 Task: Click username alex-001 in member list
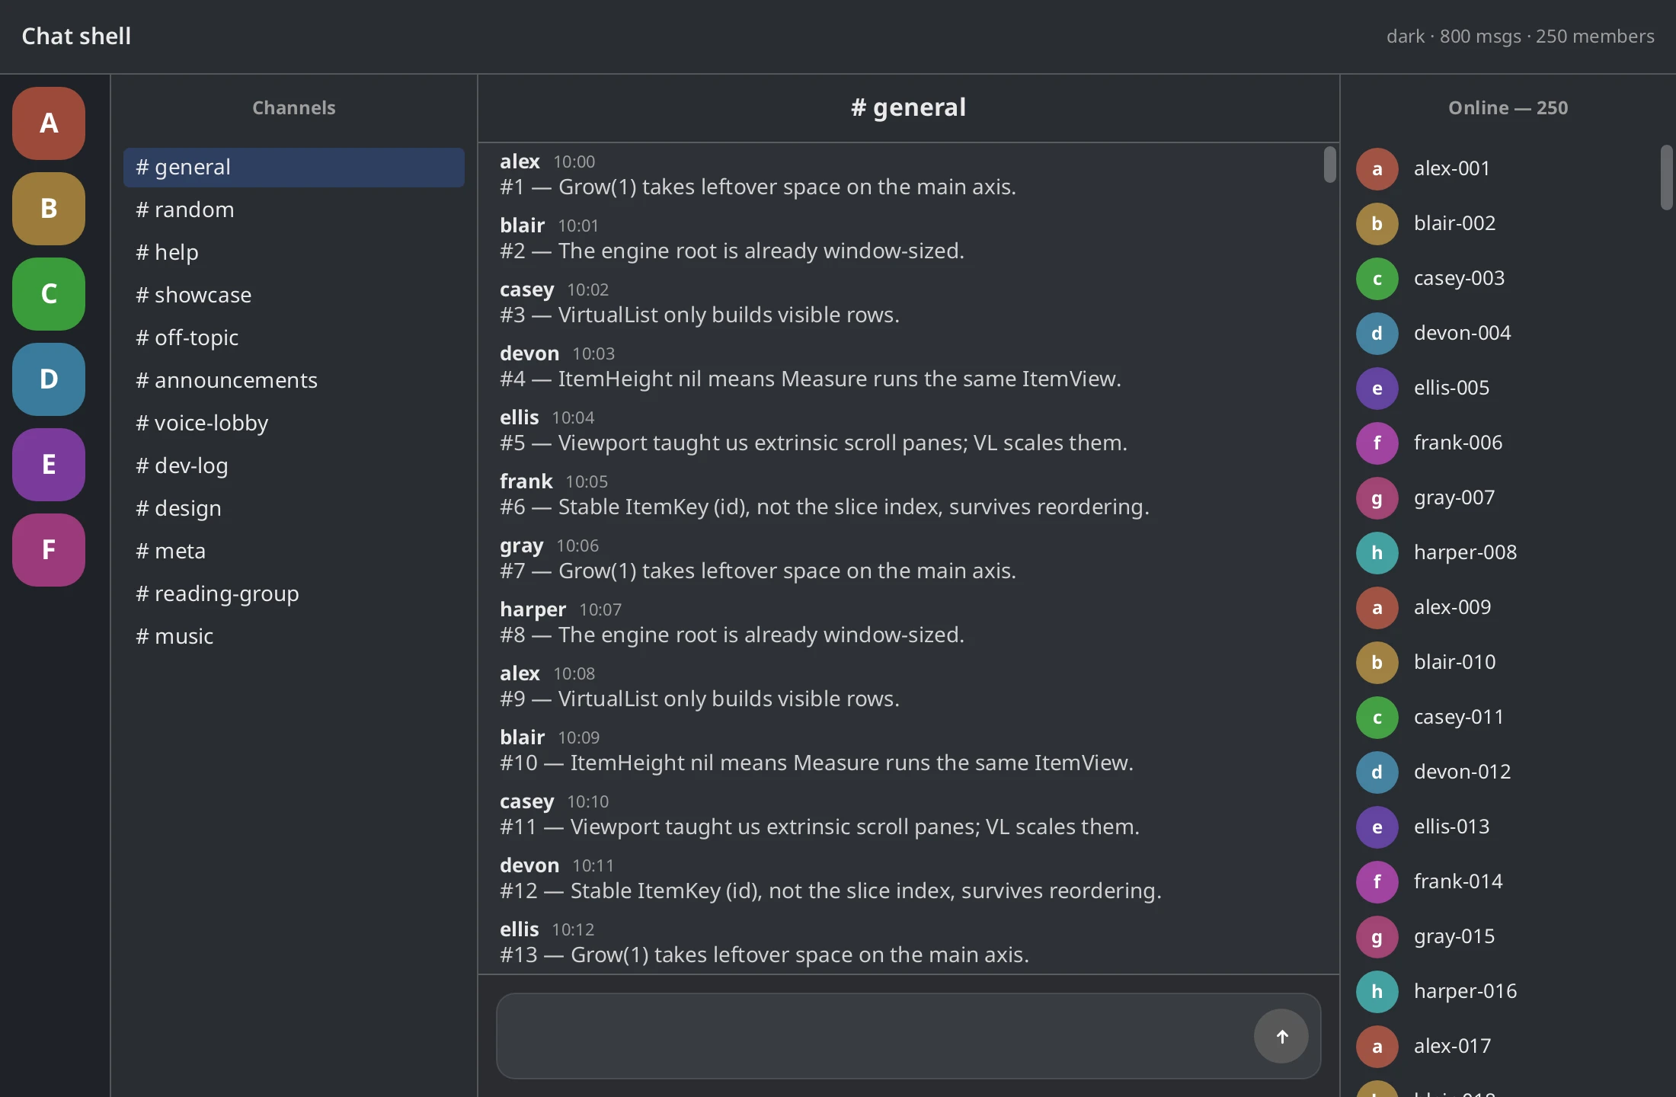[x=1452, y=169]
